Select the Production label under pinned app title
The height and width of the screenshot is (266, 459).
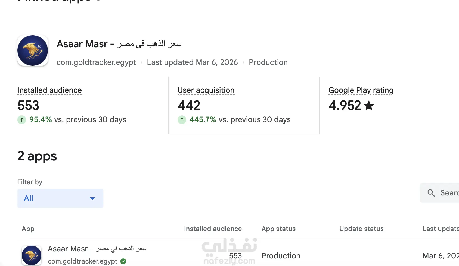click(x=268, y=62)
